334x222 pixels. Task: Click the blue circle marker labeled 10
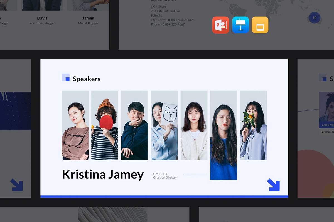tap(314, 18)
